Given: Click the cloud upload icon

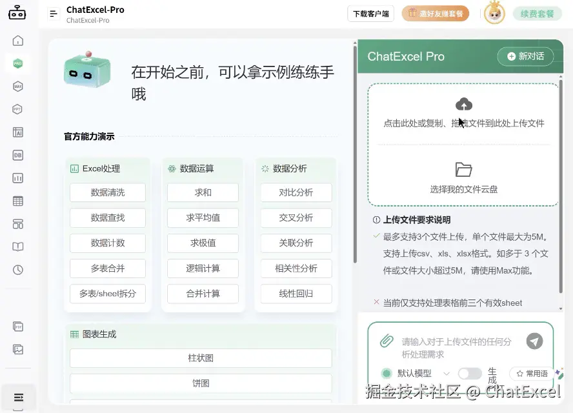Looking at the screenshot, I should click(464, 104).
